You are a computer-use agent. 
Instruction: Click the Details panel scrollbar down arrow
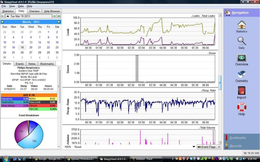click(x=59, y=147)
